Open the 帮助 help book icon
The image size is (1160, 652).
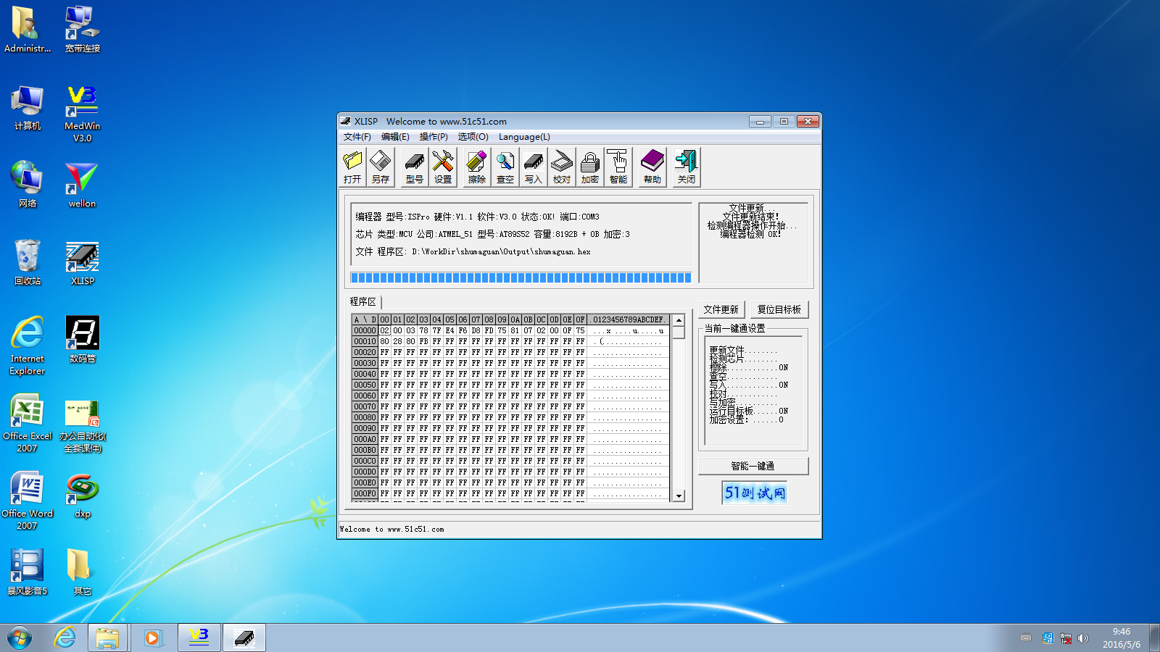pos(652,167)
